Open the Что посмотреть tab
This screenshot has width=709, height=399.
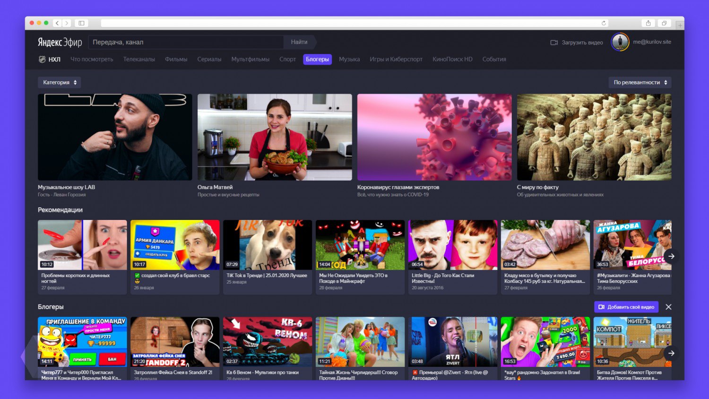pos(92,59)
